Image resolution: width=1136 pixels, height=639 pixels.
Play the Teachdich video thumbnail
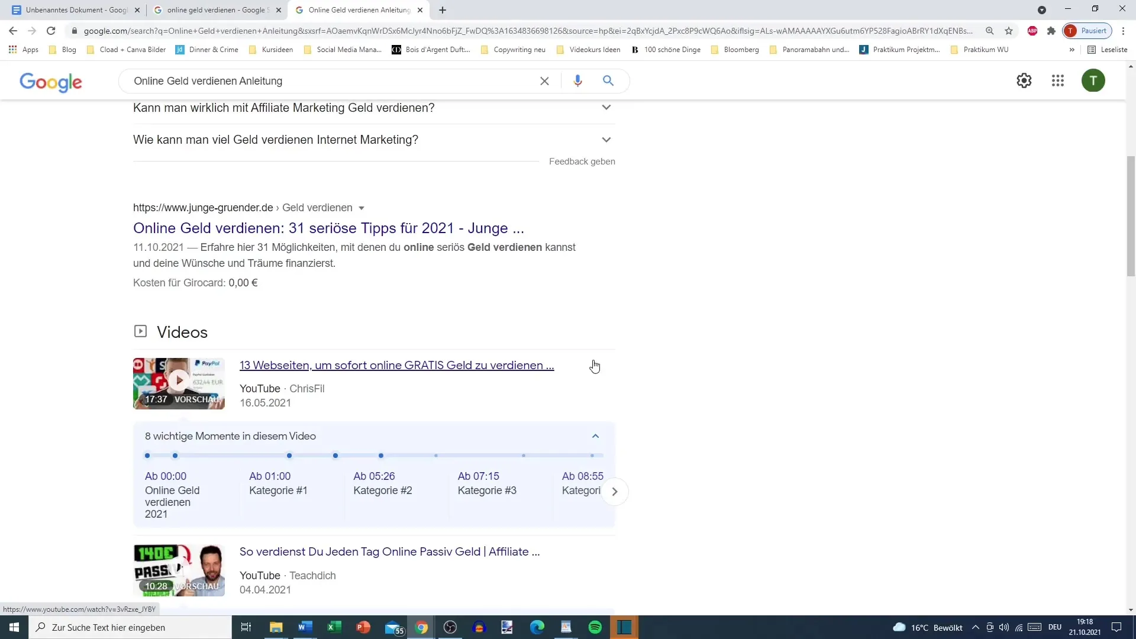[179, 570]
